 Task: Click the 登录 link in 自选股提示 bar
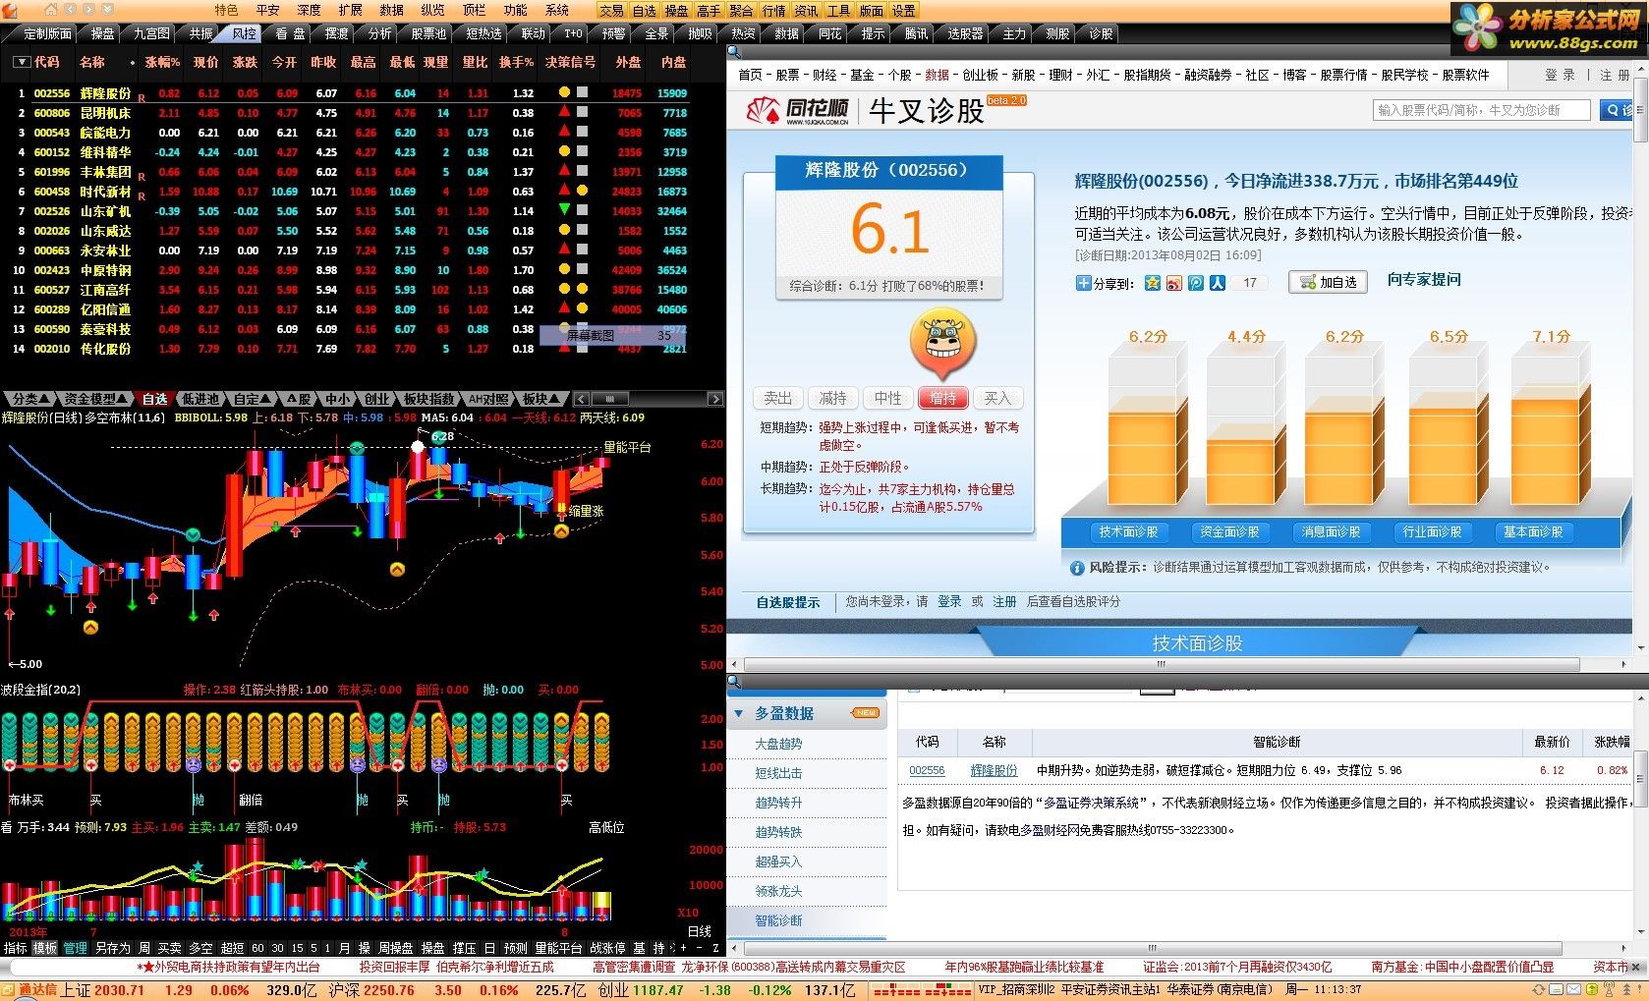coord(949,602)
